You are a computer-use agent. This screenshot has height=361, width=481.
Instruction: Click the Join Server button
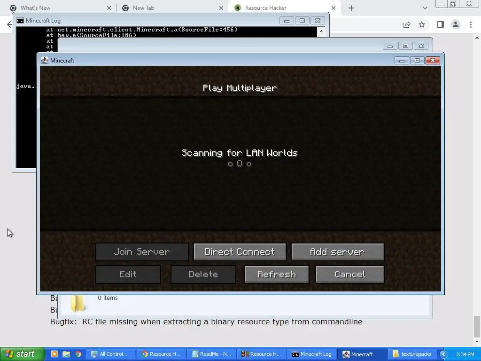(x=142, y=252)
